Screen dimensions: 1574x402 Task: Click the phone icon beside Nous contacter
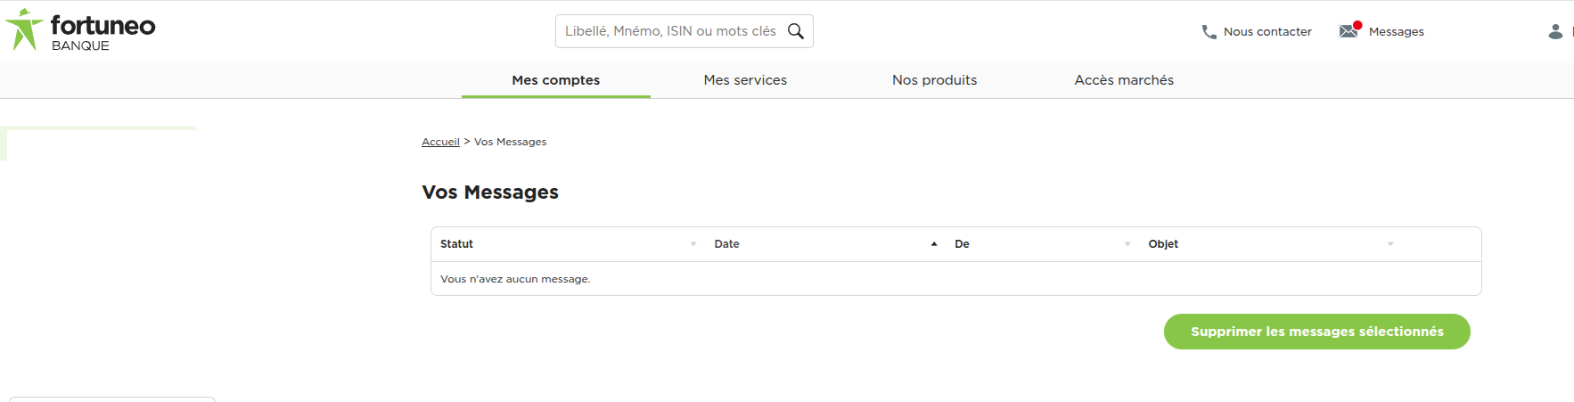[1209, 32]
